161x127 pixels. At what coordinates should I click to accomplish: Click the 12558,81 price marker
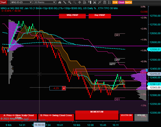point(154,49)
